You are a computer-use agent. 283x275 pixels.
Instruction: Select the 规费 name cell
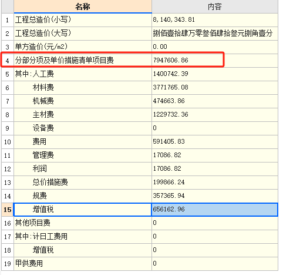coord(83,196)
